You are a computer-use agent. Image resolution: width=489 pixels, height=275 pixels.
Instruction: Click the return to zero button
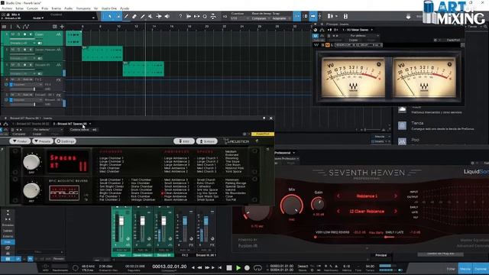point(220,267)
